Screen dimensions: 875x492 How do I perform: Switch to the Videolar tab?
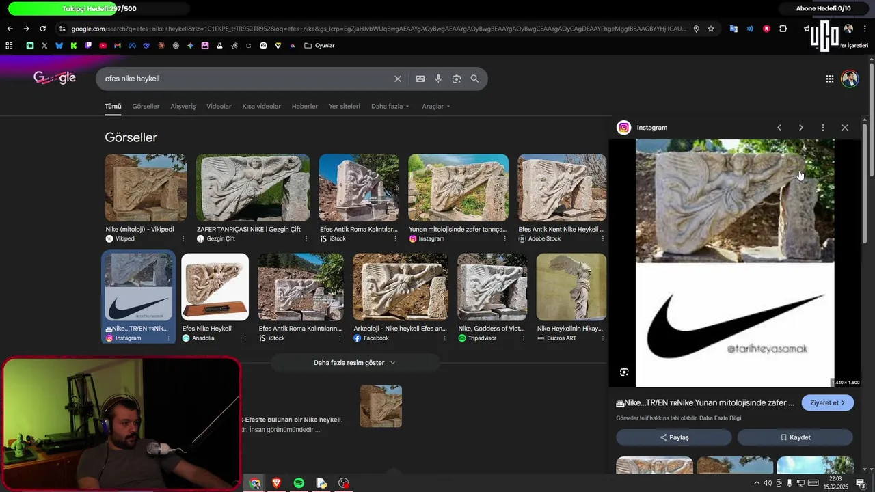click(x=219, y=106)
